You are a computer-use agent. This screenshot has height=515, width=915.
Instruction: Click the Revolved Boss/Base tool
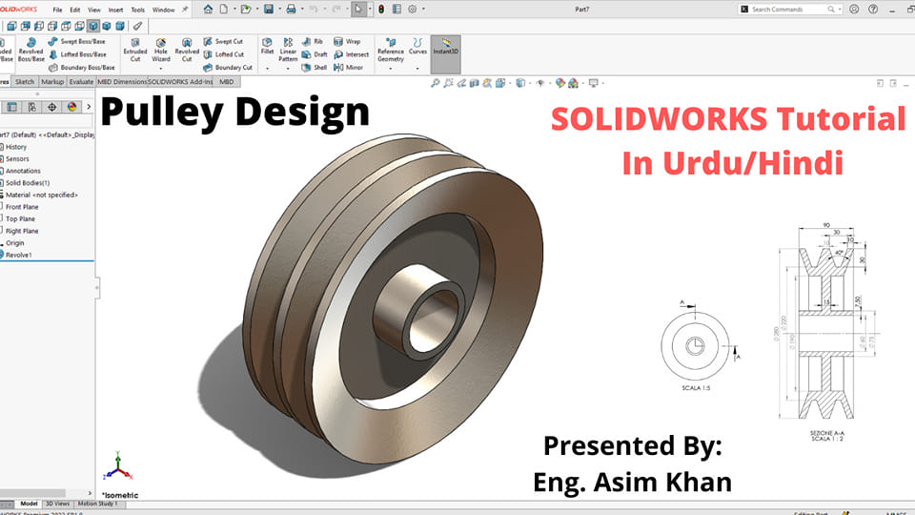click(30, 50)
